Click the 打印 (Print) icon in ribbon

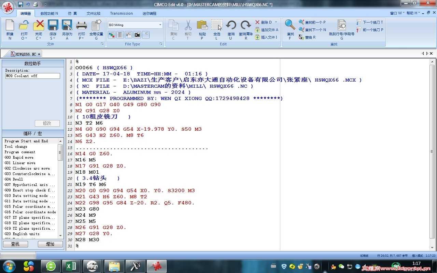tap(82, 25)
